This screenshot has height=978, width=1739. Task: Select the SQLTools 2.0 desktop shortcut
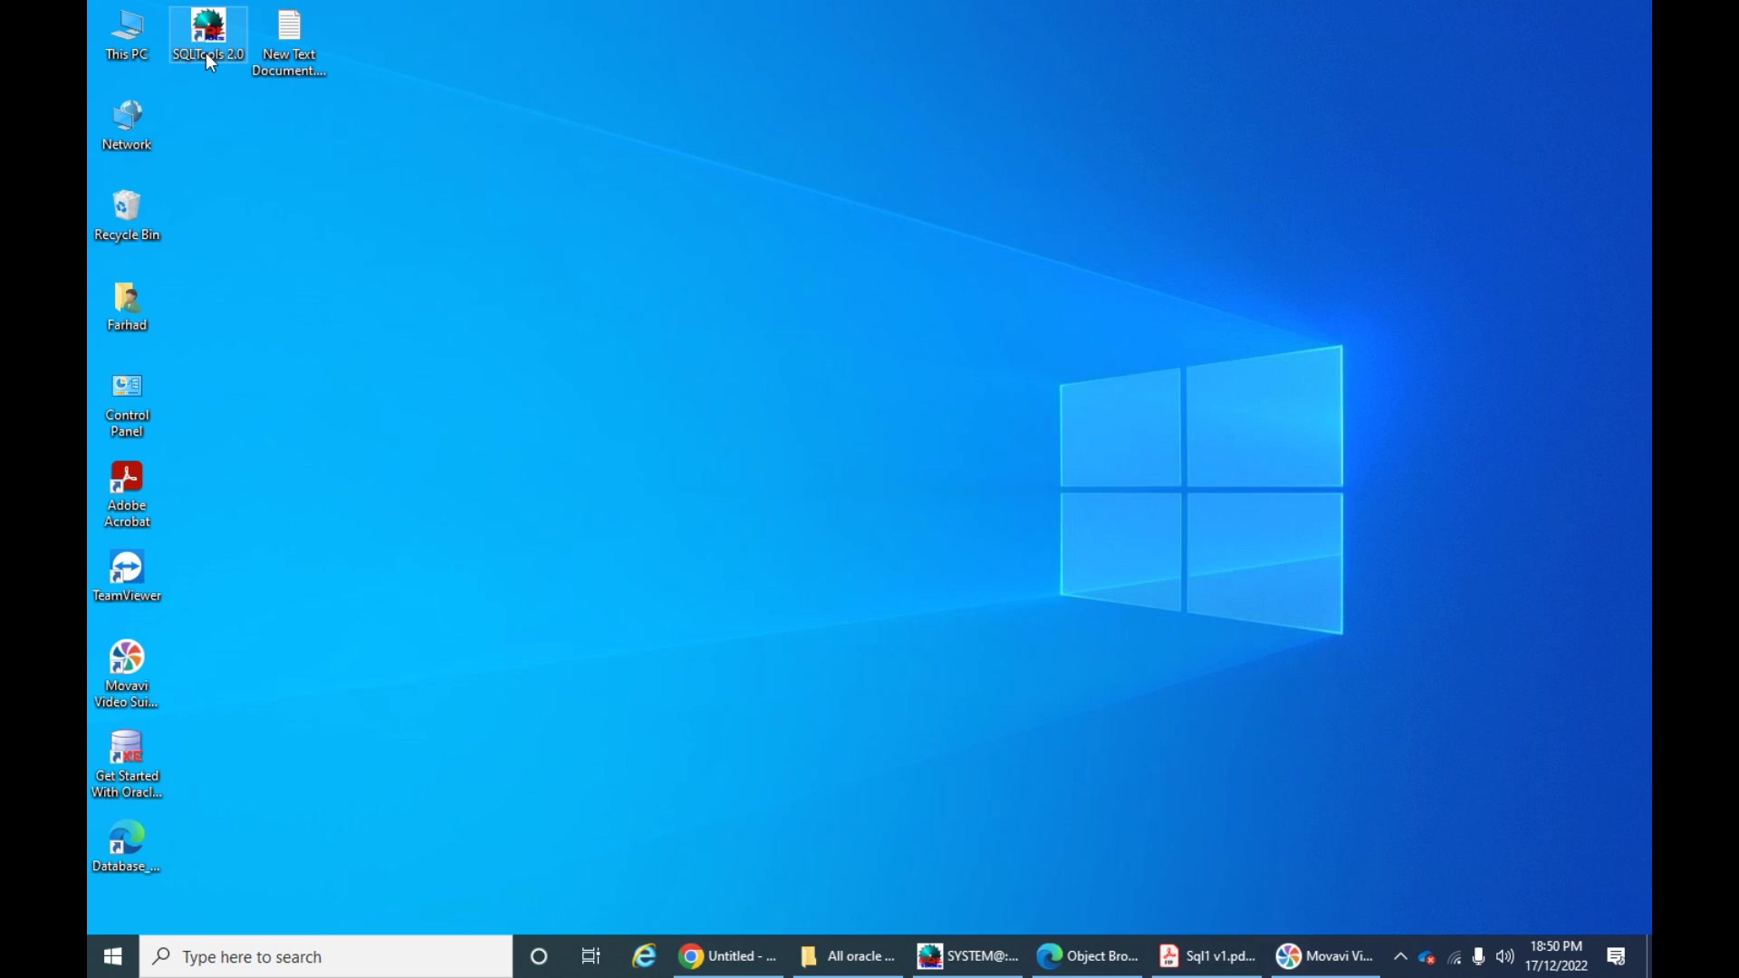208,35
